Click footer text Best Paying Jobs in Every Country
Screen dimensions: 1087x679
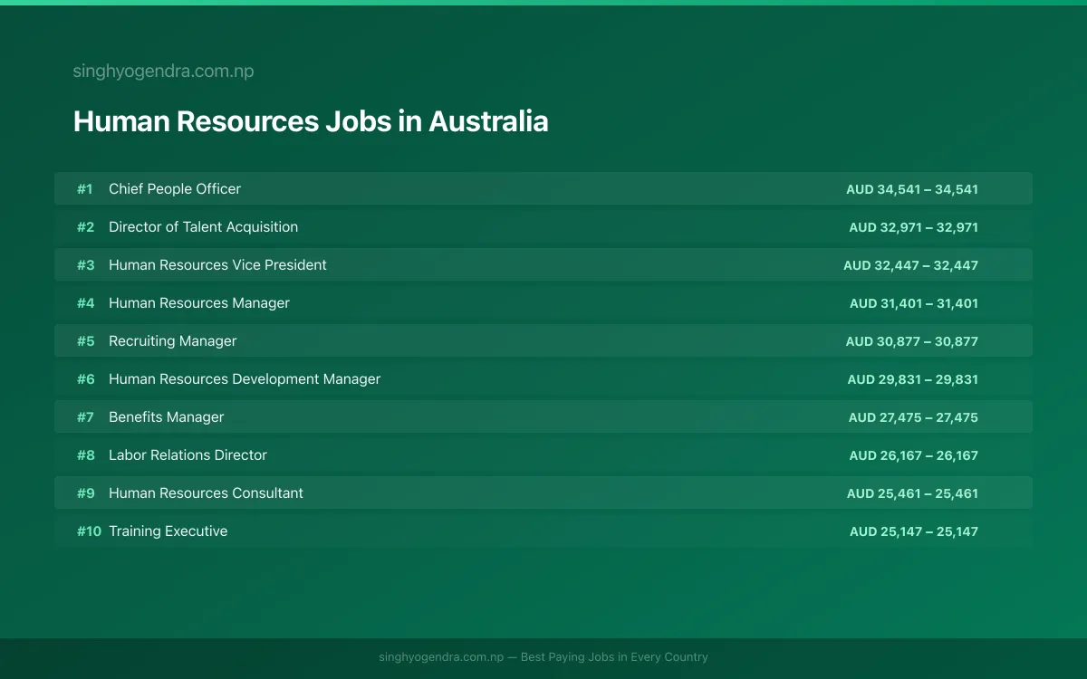tap(614, 657)
